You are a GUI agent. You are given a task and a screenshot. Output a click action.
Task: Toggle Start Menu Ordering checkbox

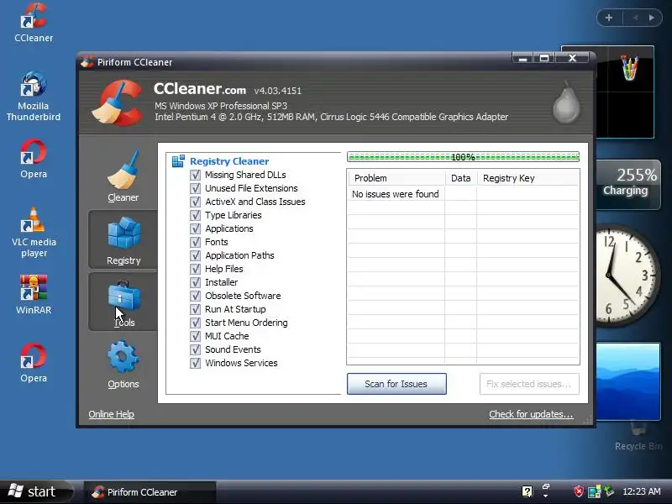click(x=195, y=323)
